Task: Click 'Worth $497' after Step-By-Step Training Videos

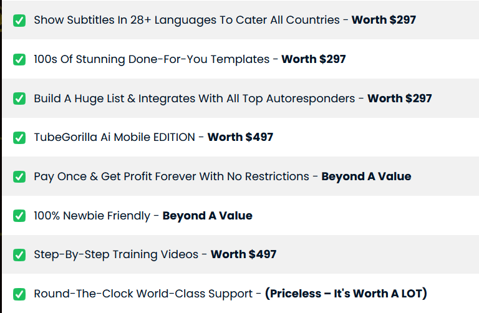Action: tap(243, 254)
